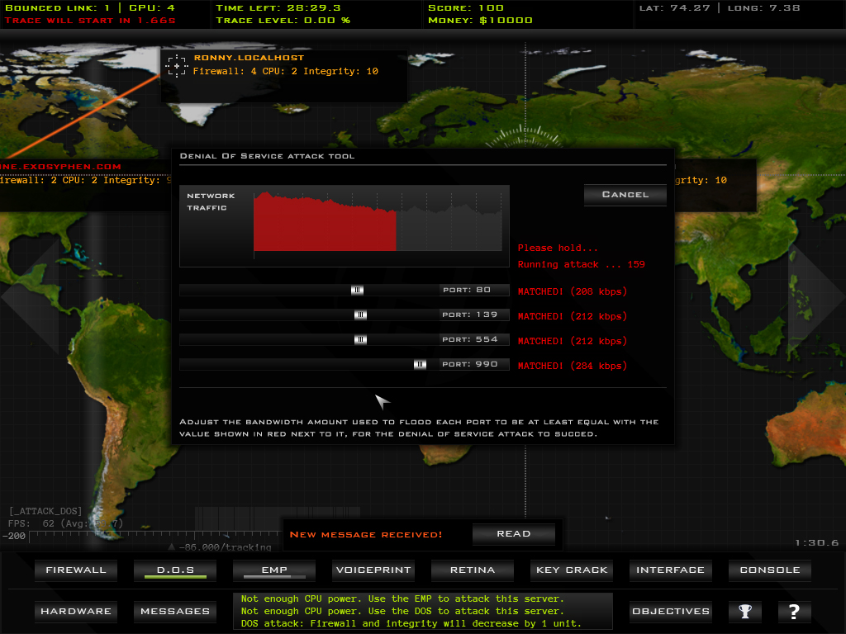Click the port 80 bandwidth slider handle
The image size is (846, 634).
coord(357,291)
